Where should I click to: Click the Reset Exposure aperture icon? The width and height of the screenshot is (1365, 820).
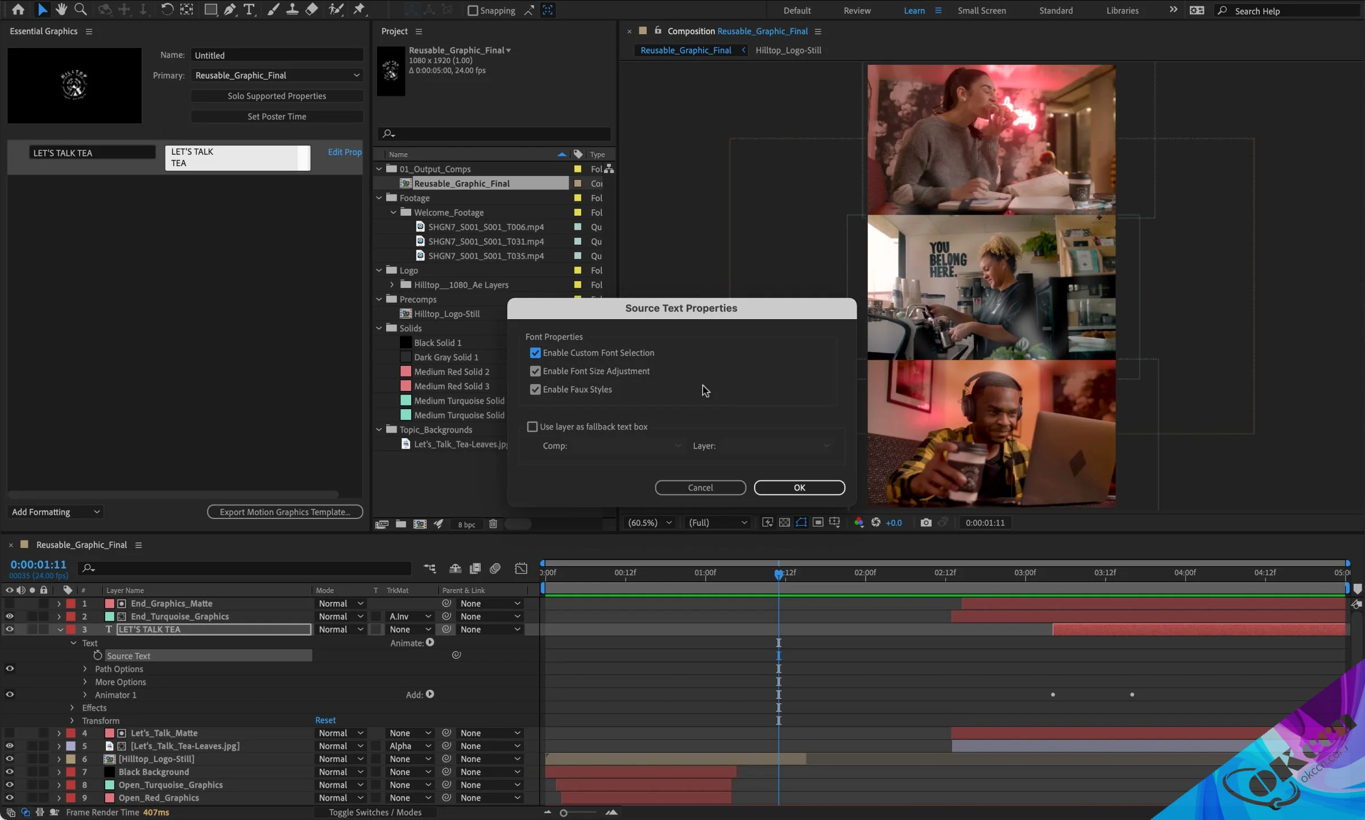876,522
